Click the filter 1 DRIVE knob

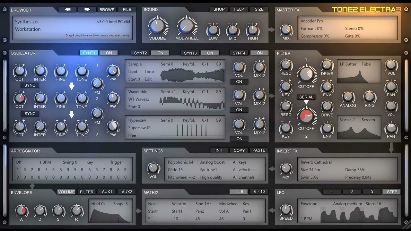(327, 65)
